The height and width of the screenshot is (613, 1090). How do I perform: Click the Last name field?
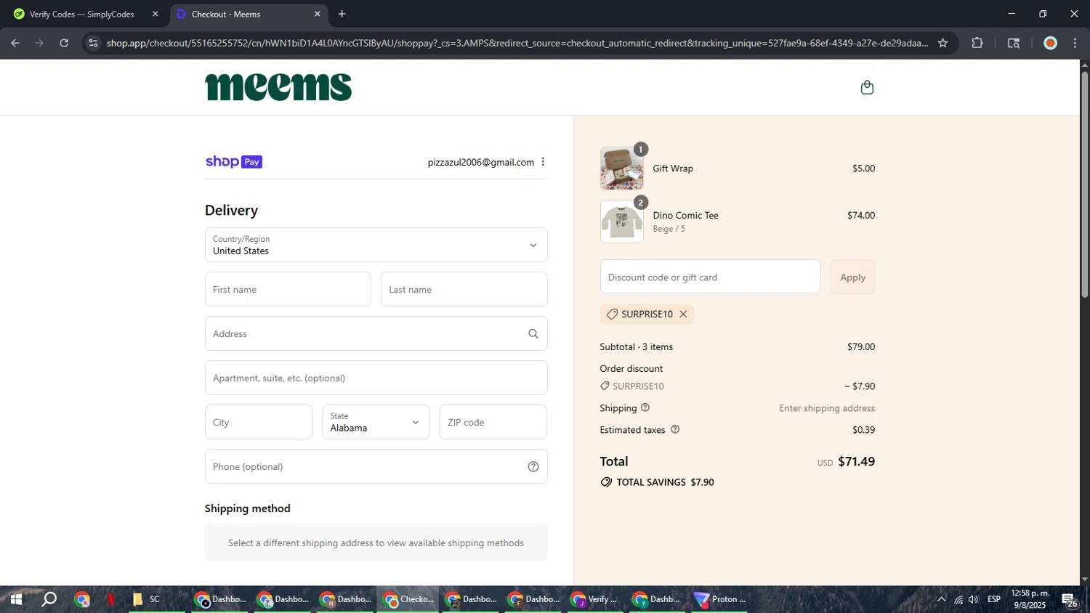pyautogui.click(x=464, y=289)
